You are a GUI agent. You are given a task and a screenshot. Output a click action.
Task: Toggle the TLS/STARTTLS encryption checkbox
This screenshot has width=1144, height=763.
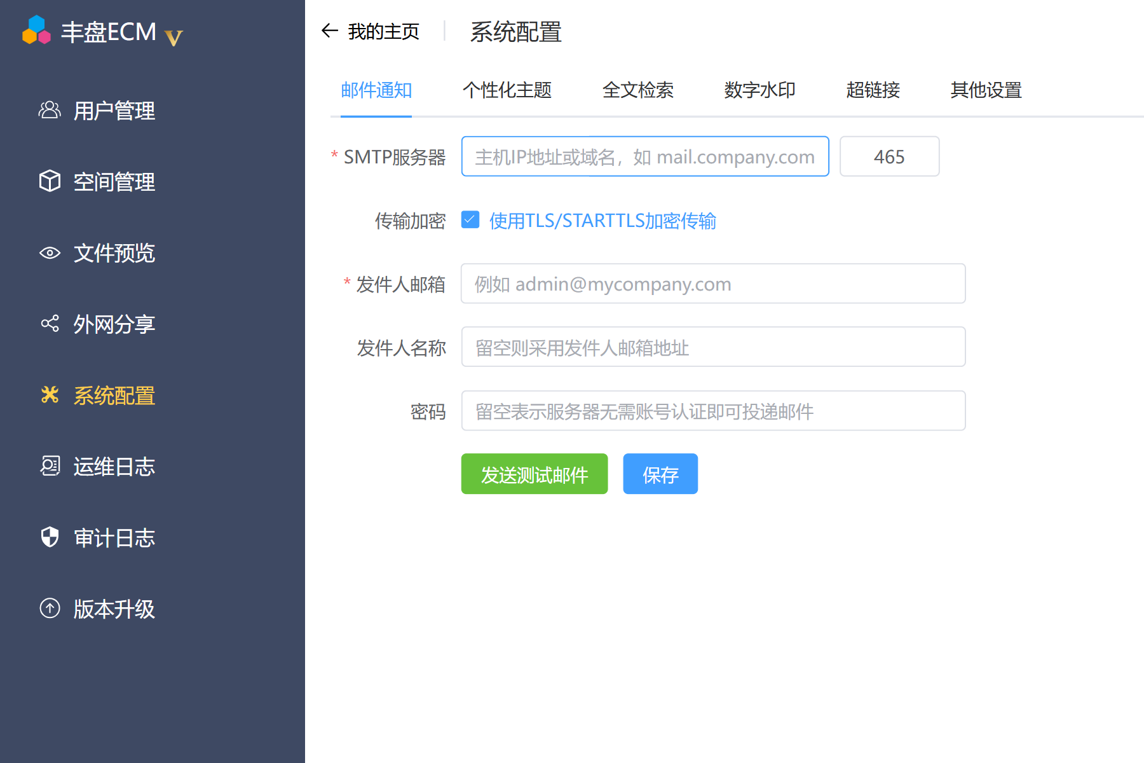click(470, 220)
